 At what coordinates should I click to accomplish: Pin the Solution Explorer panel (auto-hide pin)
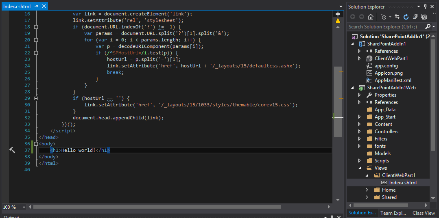(425, 7)
